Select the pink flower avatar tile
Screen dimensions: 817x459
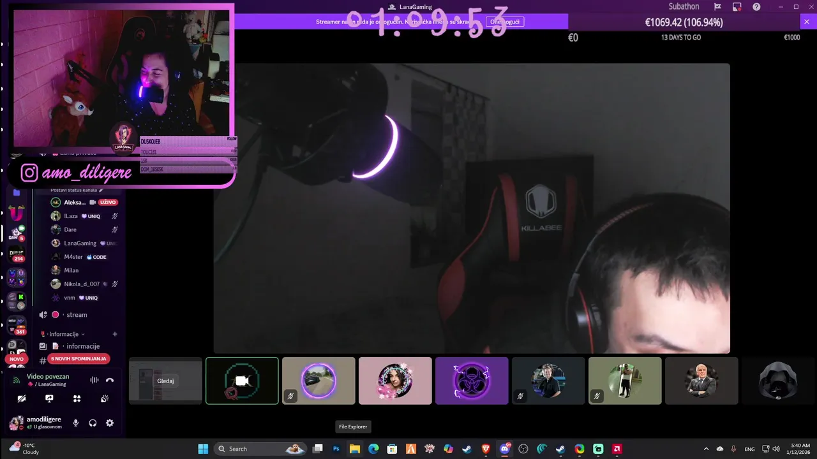pyautogui.click(x=395, y=381)
